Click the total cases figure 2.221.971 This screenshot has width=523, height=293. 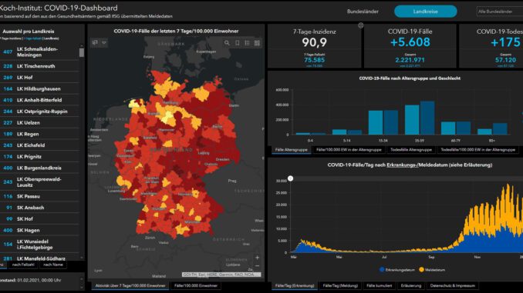(410, 60)
